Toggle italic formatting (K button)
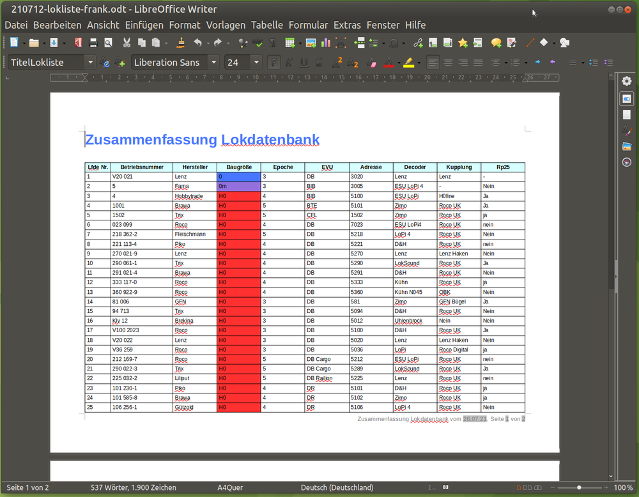 tap(289, 63)
